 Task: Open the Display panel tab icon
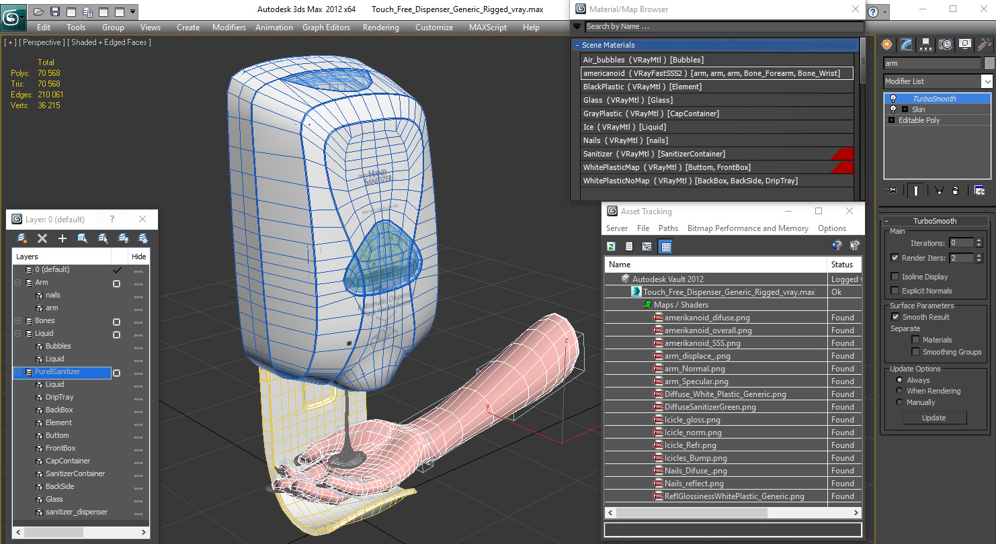tap(965, 44)
